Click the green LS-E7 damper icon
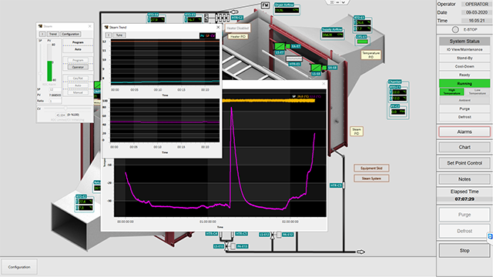 [280, 46]
